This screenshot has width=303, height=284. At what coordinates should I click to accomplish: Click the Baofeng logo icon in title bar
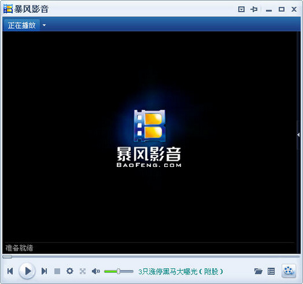(x=8, y=9)
